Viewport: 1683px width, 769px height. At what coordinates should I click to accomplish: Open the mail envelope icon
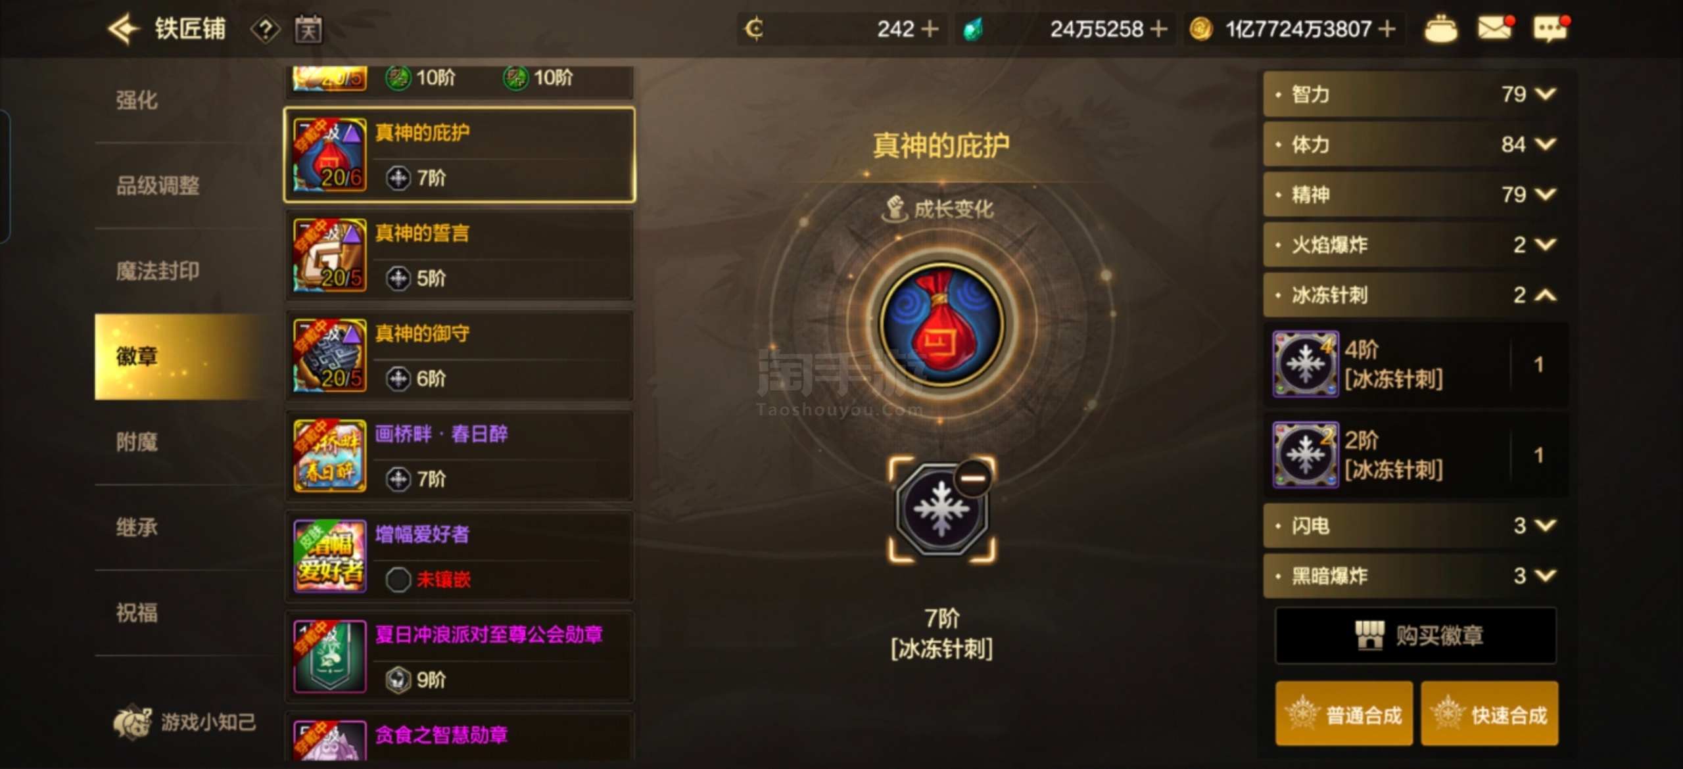click(1496, 28)
